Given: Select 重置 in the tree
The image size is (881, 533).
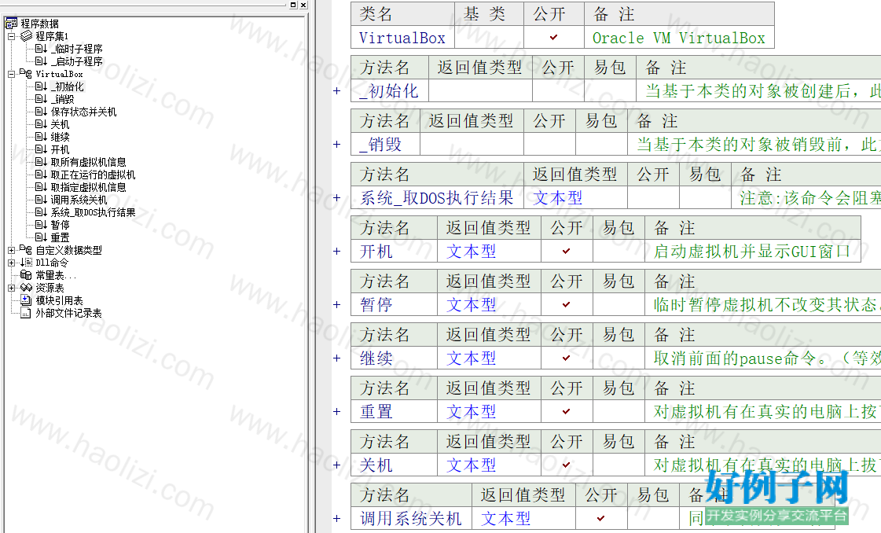Looking at the screenshot, I should [60, 238].
